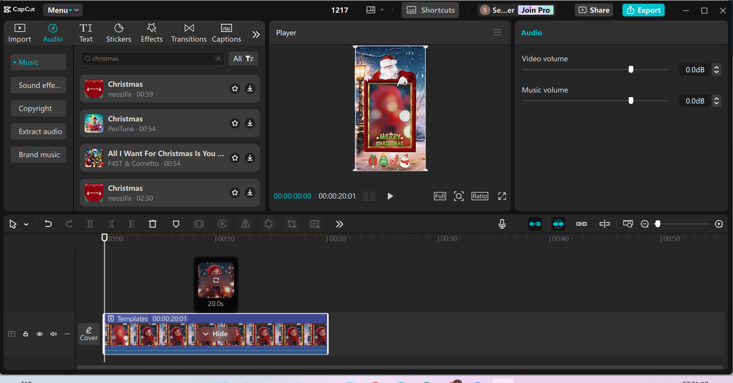Screen dimensions: 733x383
Task: Click the Mirror flip icon in toolbar
Action: tap(245, 224)
